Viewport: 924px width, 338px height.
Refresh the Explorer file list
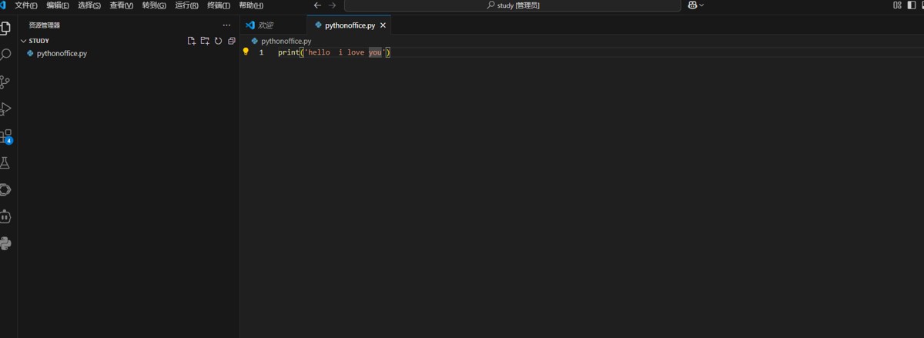click(218, 41)
